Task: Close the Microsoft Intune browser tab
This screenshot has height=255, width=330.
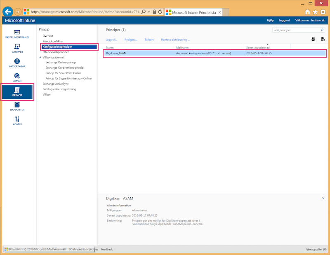Action: point(219,12)
